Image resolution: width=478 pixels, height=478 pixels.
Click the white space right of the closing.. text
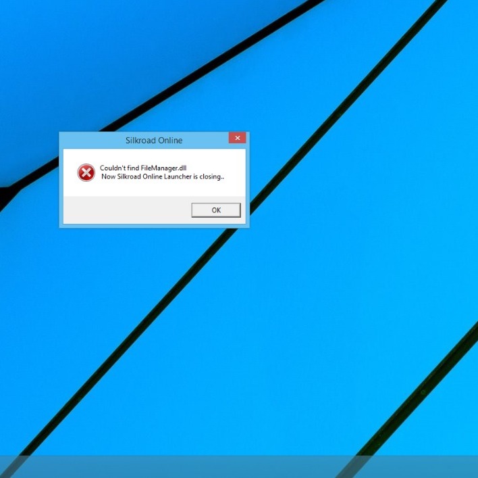pos(234,177)
